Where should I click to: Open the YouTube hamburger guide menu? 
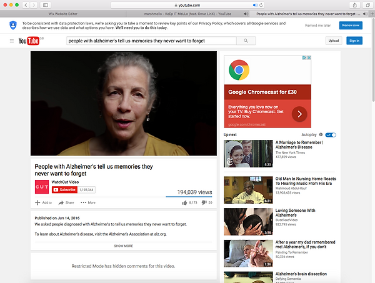point(12,41)
